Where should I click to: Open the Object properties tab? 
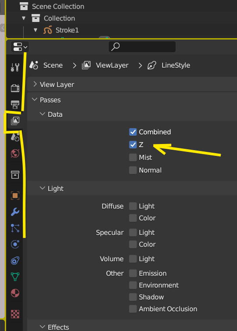pos(15,195)
